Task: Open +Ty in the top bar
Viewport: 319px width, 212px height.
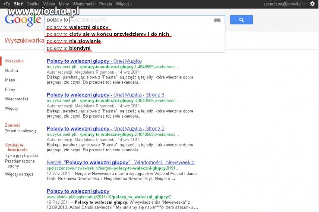Action: [6, 4]
